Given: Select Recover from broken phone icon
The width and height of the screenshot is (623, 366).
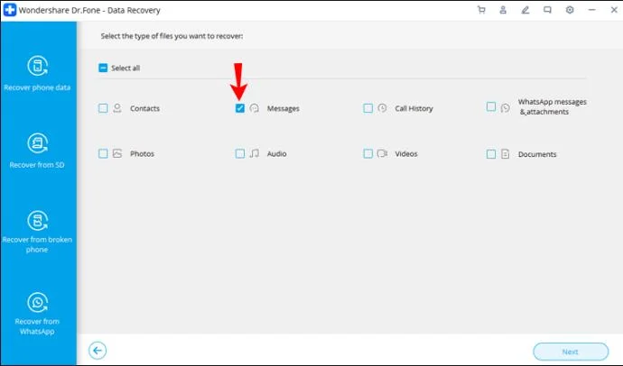Looking at the screenshot, I should pyautogui.click(x=37, y=220).
